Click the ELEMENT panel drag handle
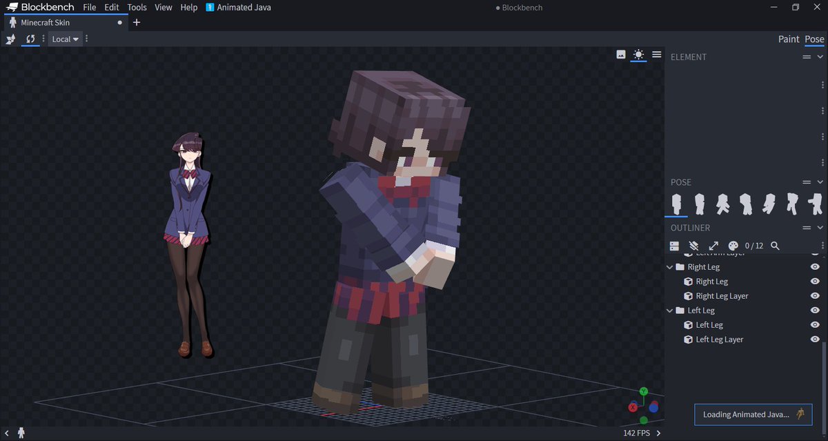This screenshot has height=441, width=828. (807, 57)
